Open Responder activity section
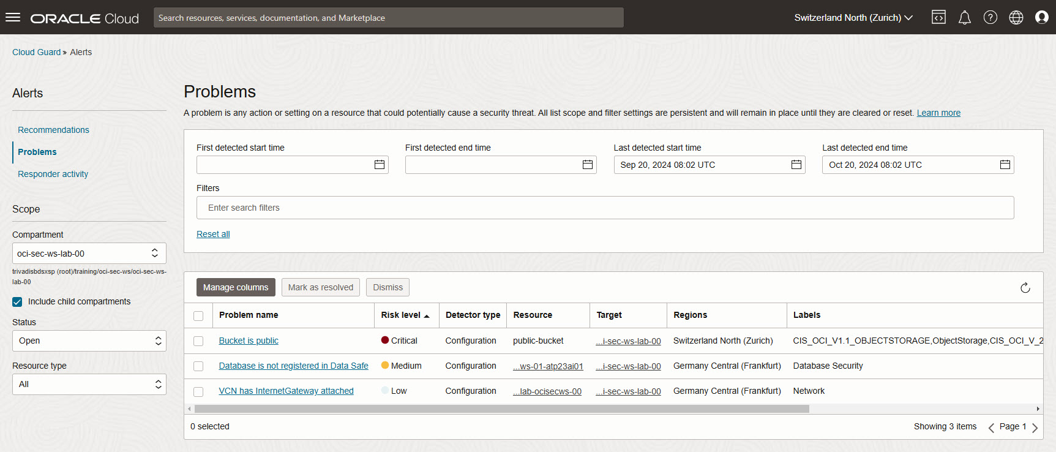This screenshot has width=1056, height=452. (53, 174)
